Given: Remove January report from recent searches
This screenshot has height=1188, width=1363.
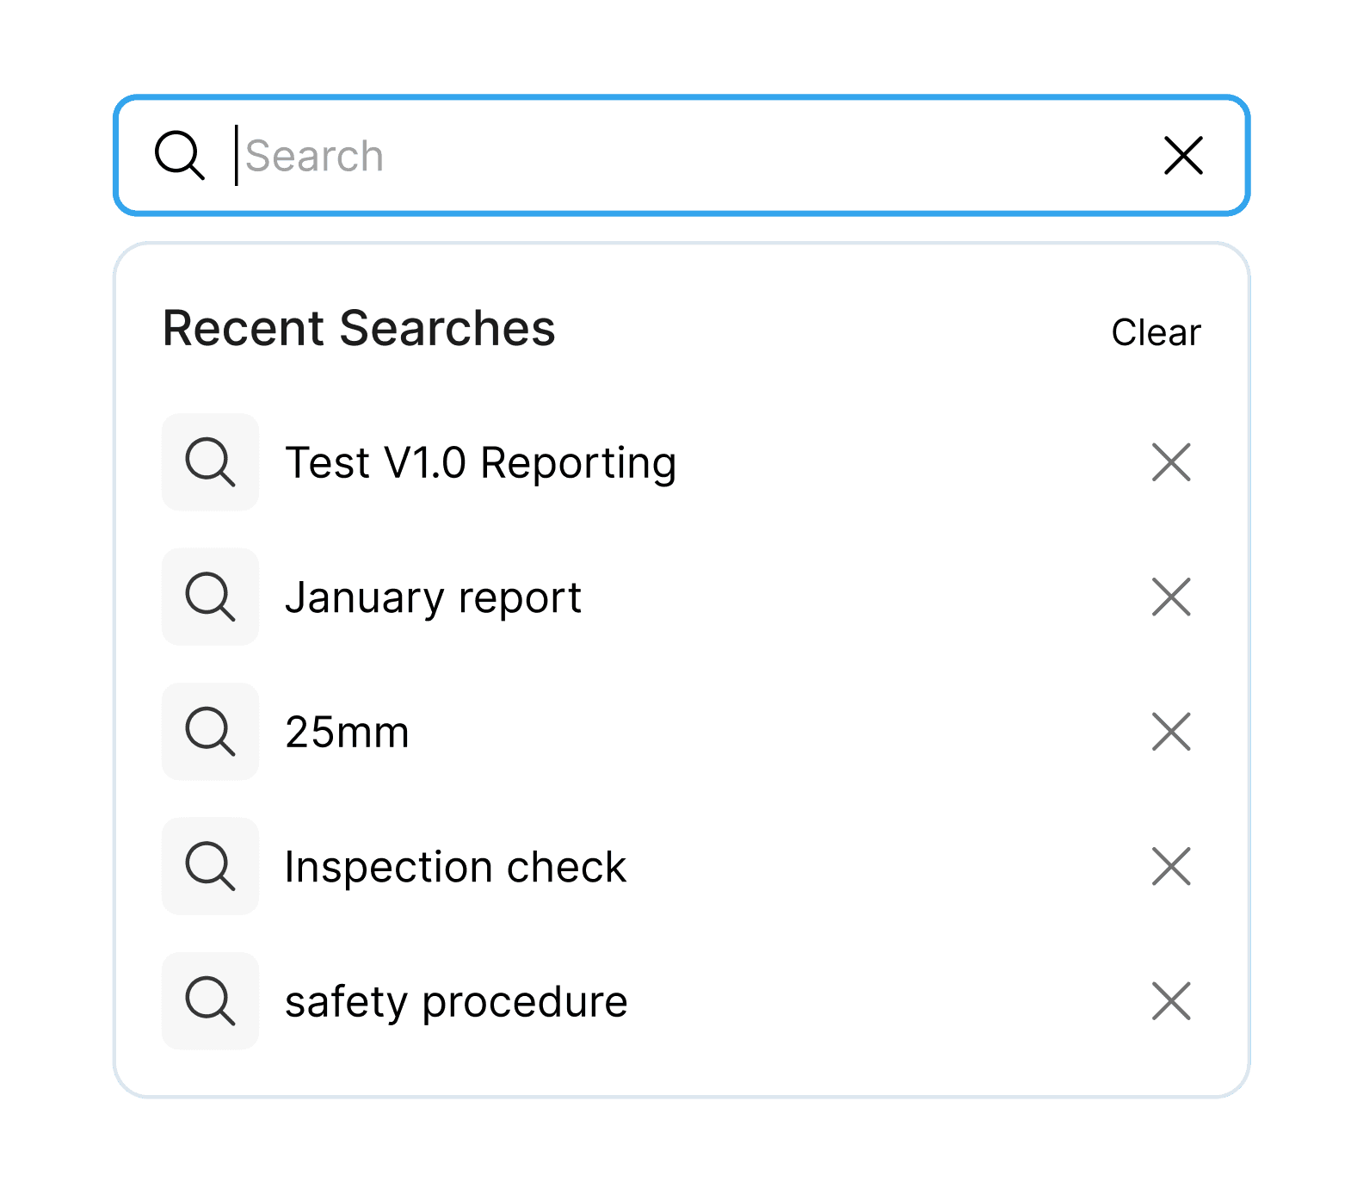Looking at the screenshot, I should [1171, 597].
